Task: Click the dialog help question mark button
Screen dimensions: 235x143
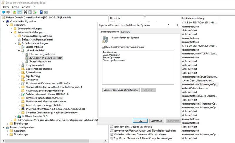Action: pyautogui.click(x=168, y=25)
